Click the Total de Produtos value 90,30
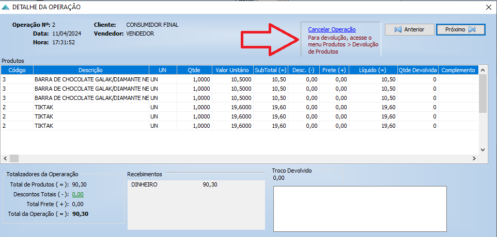 click(x=80, y=184)
